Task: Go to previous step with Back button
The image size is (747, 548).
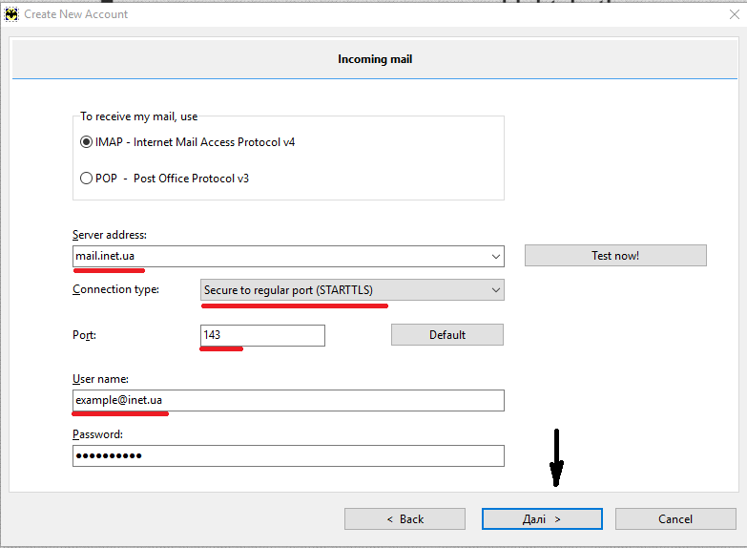Action: (405, 518)
